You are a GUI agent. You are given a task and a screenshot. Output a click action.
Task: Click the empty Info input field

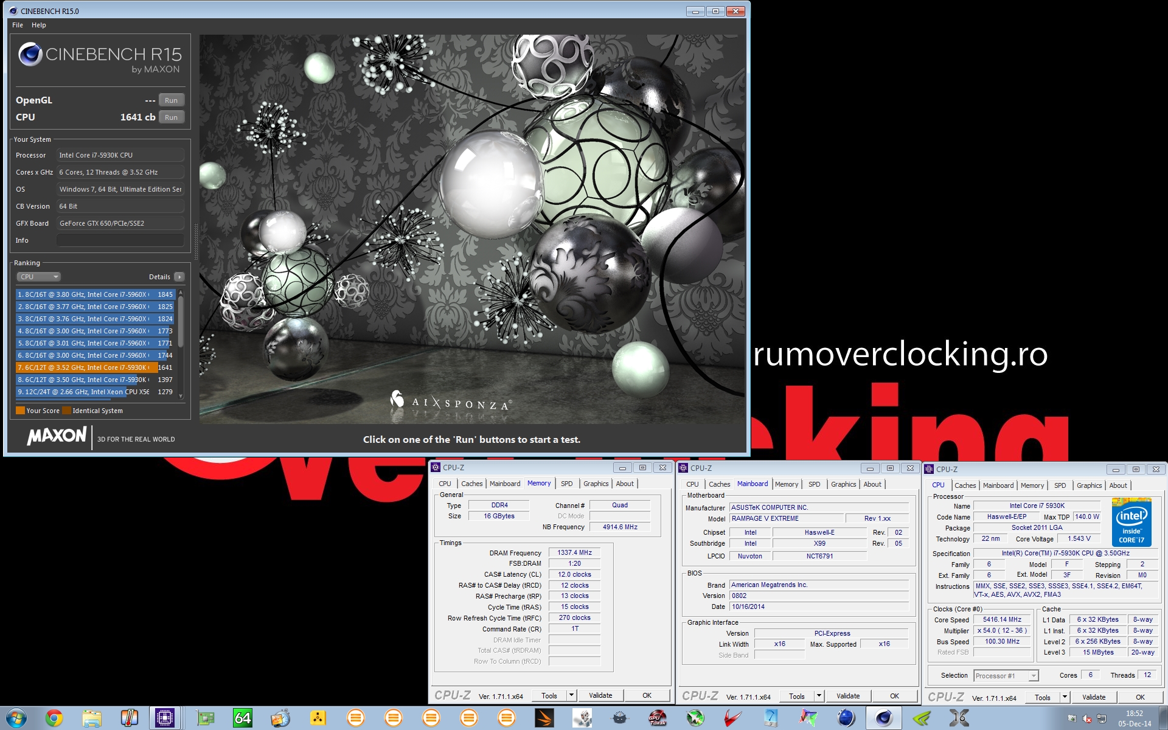click(120, 240)
